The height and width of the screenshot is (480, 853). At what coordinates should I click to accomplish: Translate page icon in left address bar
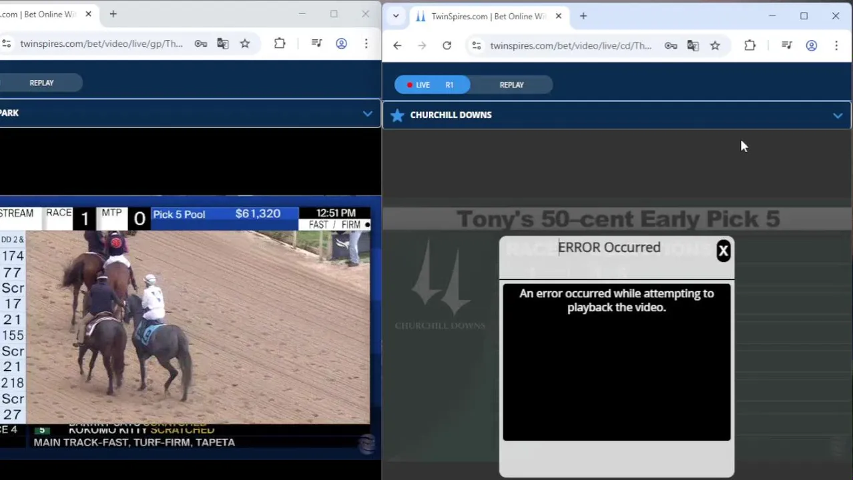[223, 43]
